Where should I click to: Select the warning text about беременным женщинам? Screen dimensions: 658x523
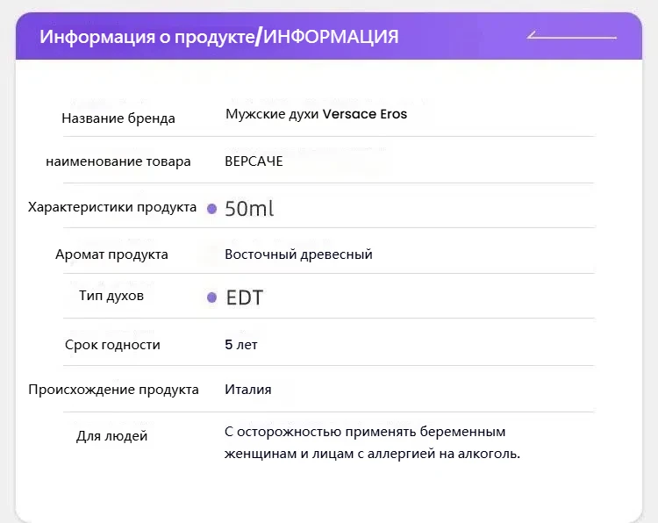(x=372, y=443)
